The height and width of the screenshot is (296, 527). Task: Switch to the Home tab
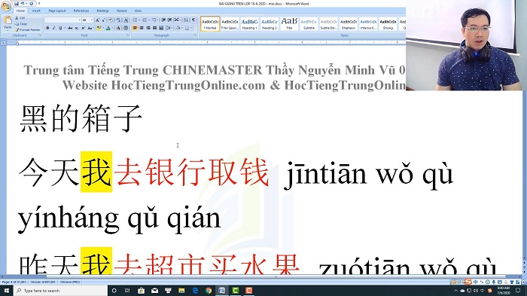20,11
